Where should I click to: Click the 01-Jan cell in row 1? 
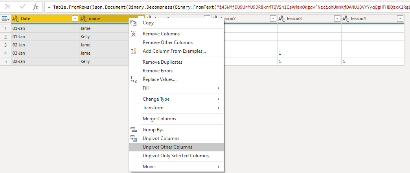(45, 28)
